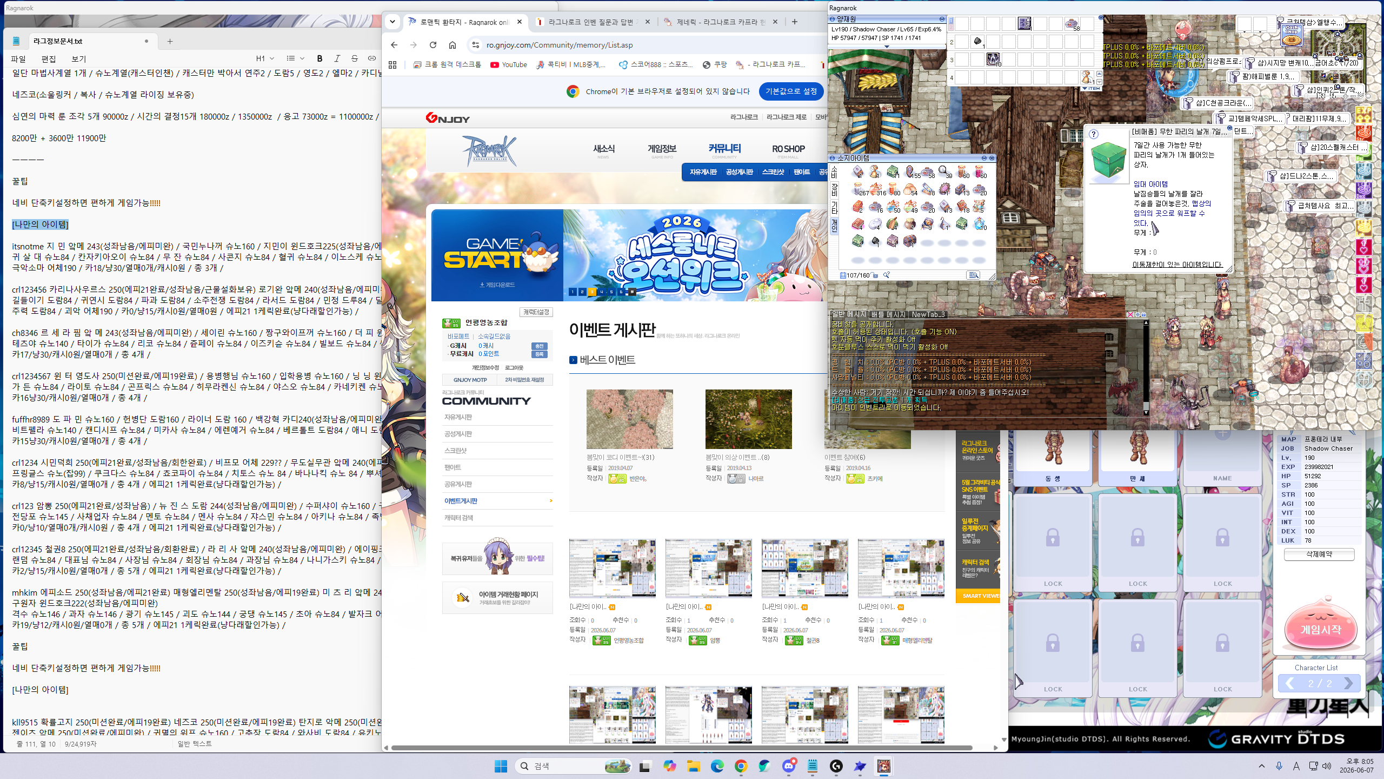This screenshot has width=1384, height=779.
Task: Select banner slide indicator 4
Action: pyautogui.click(x=602, y=292)
